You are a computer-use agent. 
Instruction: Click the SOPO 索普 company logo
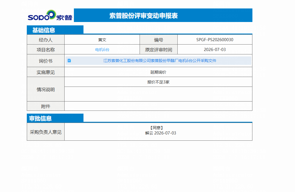click(x=50, y=16)
